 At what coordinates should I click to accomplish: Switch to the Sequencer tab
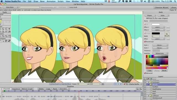(x=16, y=89)
